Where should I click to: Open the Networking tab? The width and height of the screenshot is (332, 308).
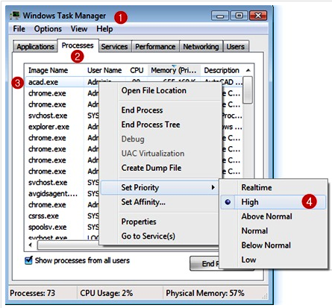[201, 46]
